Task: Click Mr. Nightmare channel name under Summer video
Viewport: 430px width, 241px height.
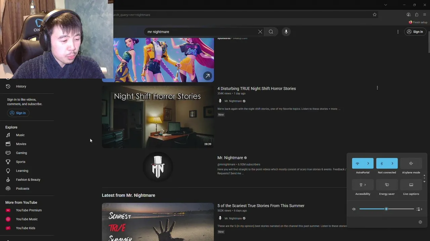Action: tap(233, 218)
